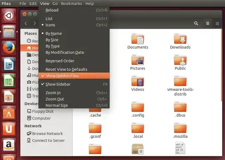Open the .cache hidden folder
The image size is (225, 160).
pyautogui.click(x=95, y=110)
